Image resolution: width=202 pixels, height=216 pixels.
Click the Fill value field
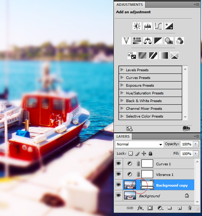[x=187, y=154]
